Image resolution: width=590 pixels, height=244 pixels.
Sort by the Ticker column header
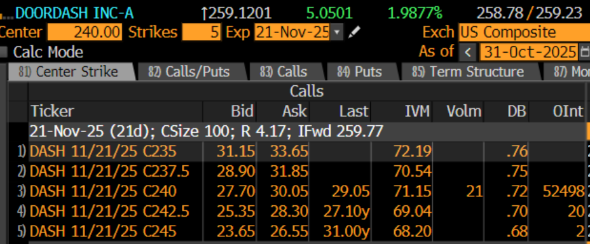[116, 111]
